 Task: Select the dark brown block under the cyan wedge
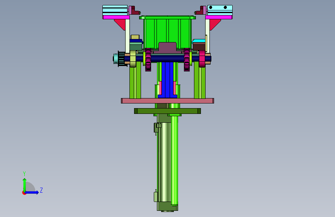point(199,47)
